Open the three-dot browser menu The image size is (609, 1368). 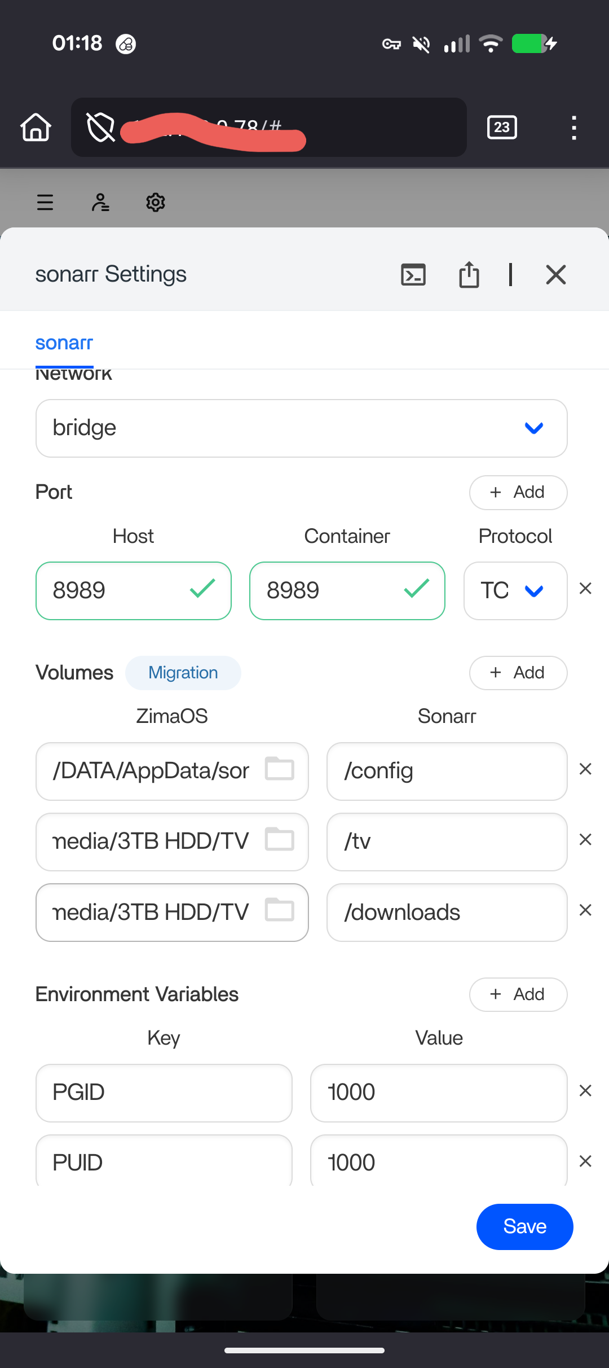pos(573,128)
